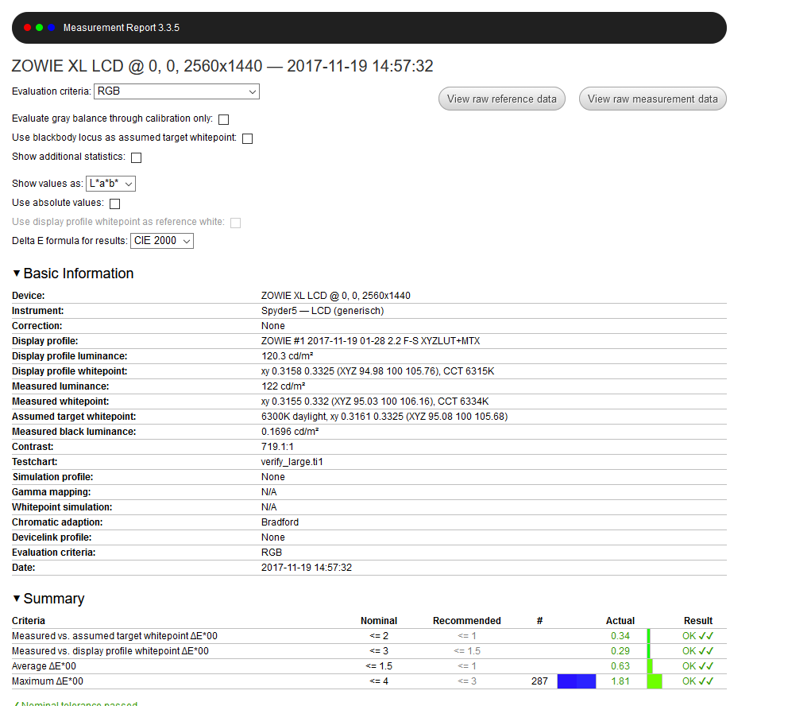
Task: Click OK result for Average ΔE*00
Action: click(x=698, y=665)
